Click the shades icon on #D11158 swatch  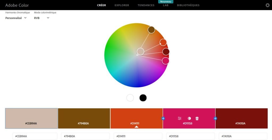189,118
